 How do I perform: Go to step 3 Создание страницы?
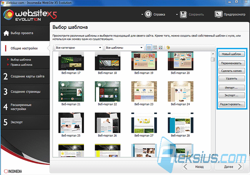(25, 92)
